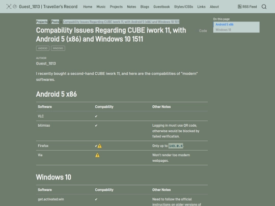Open the Links menu item
This screenshot has width=275, height=206.
pos(201,7)
